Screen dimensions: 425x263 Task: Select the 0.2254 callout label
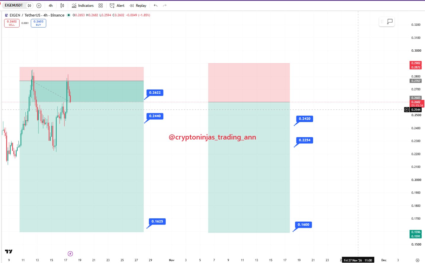(305, 140)
